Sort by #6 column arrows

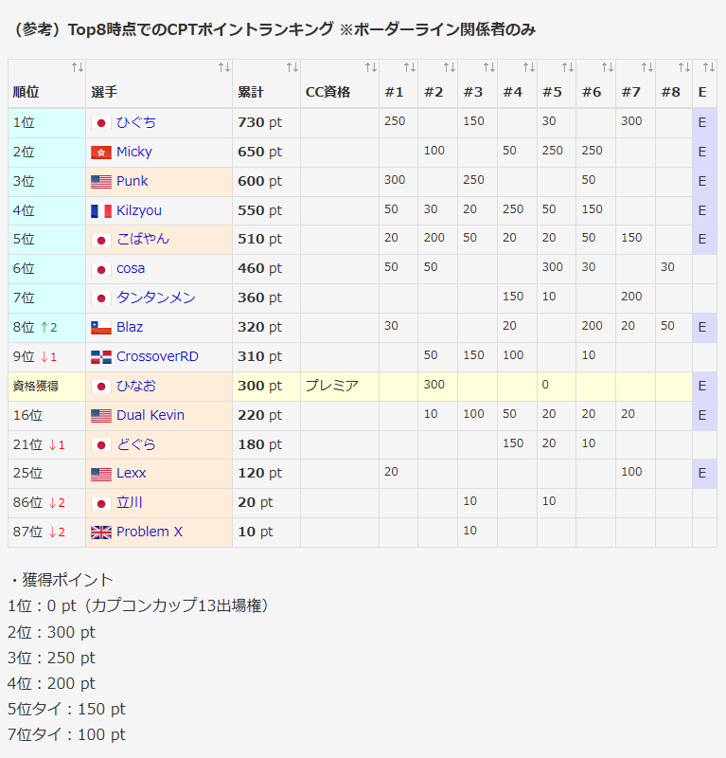[607, 67]
